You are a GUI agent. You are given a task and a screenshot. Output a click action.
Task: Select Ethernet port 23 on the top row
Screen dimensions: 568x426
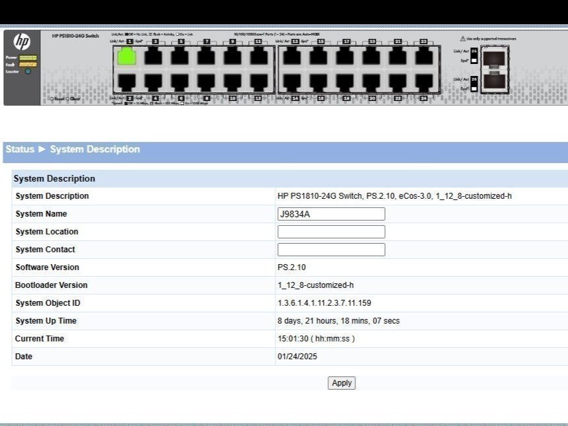pos(424,57)
